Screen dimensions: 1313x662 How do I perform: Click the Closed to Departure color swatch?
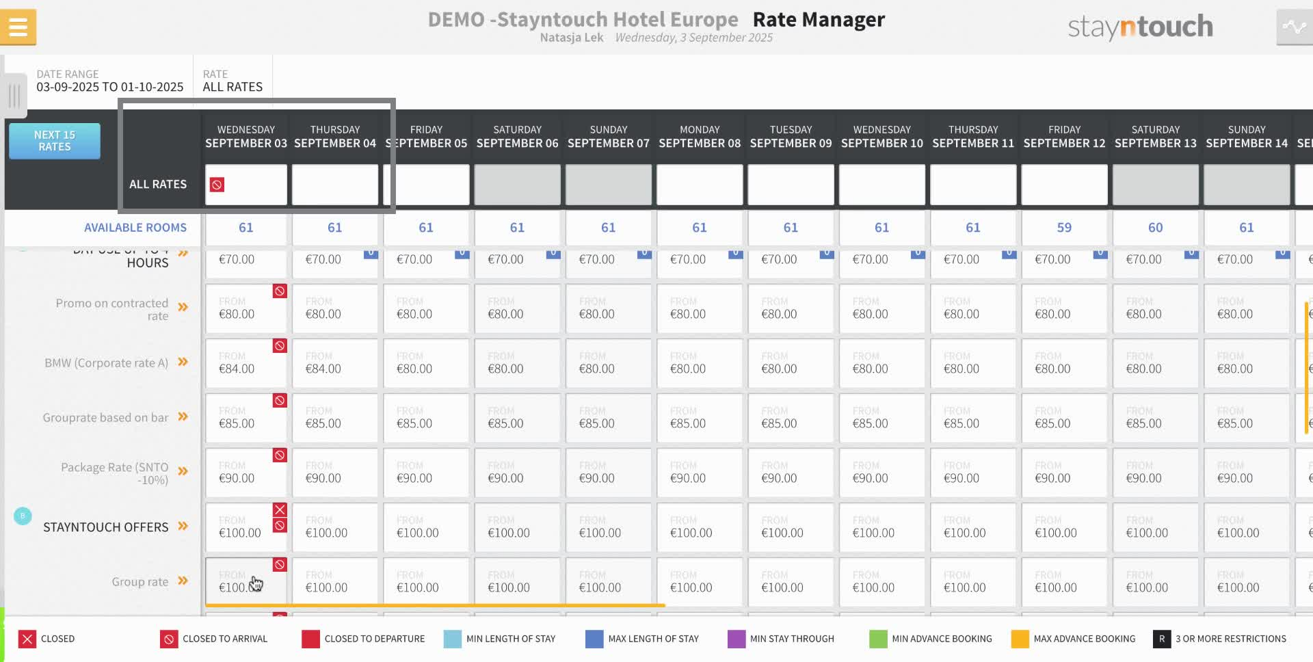click(x=310, y=639)
